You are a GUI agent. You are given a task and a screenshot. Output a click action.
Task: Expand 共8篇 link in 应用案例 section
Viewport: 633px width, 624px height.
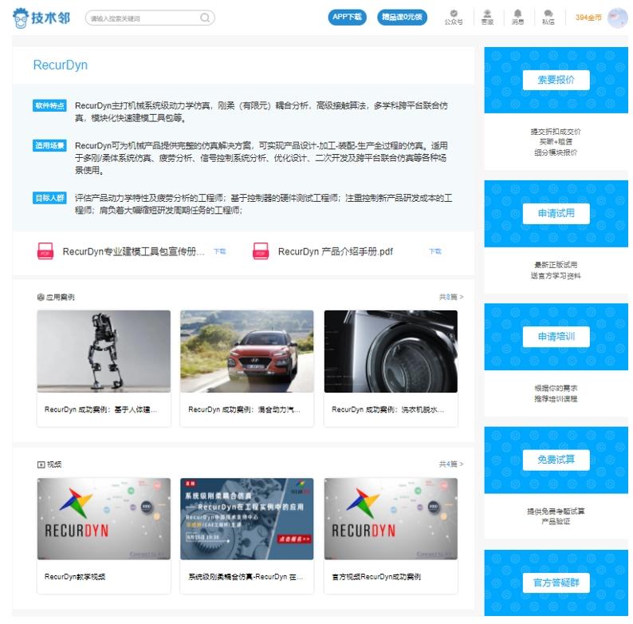(451, 297)
